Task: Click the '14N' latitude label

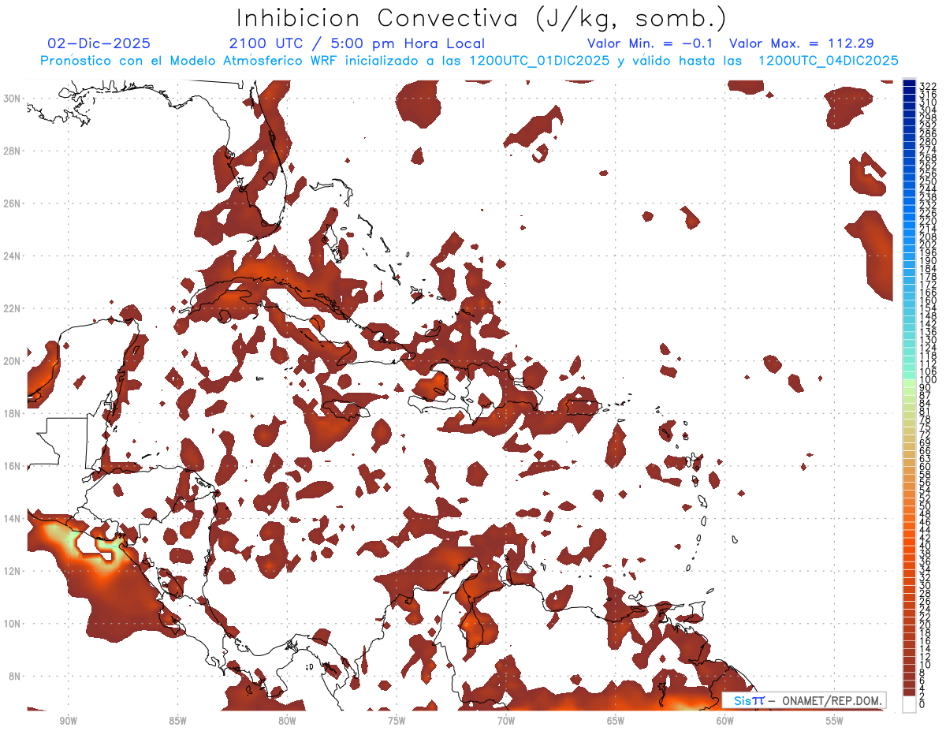Action: [12, 518]
